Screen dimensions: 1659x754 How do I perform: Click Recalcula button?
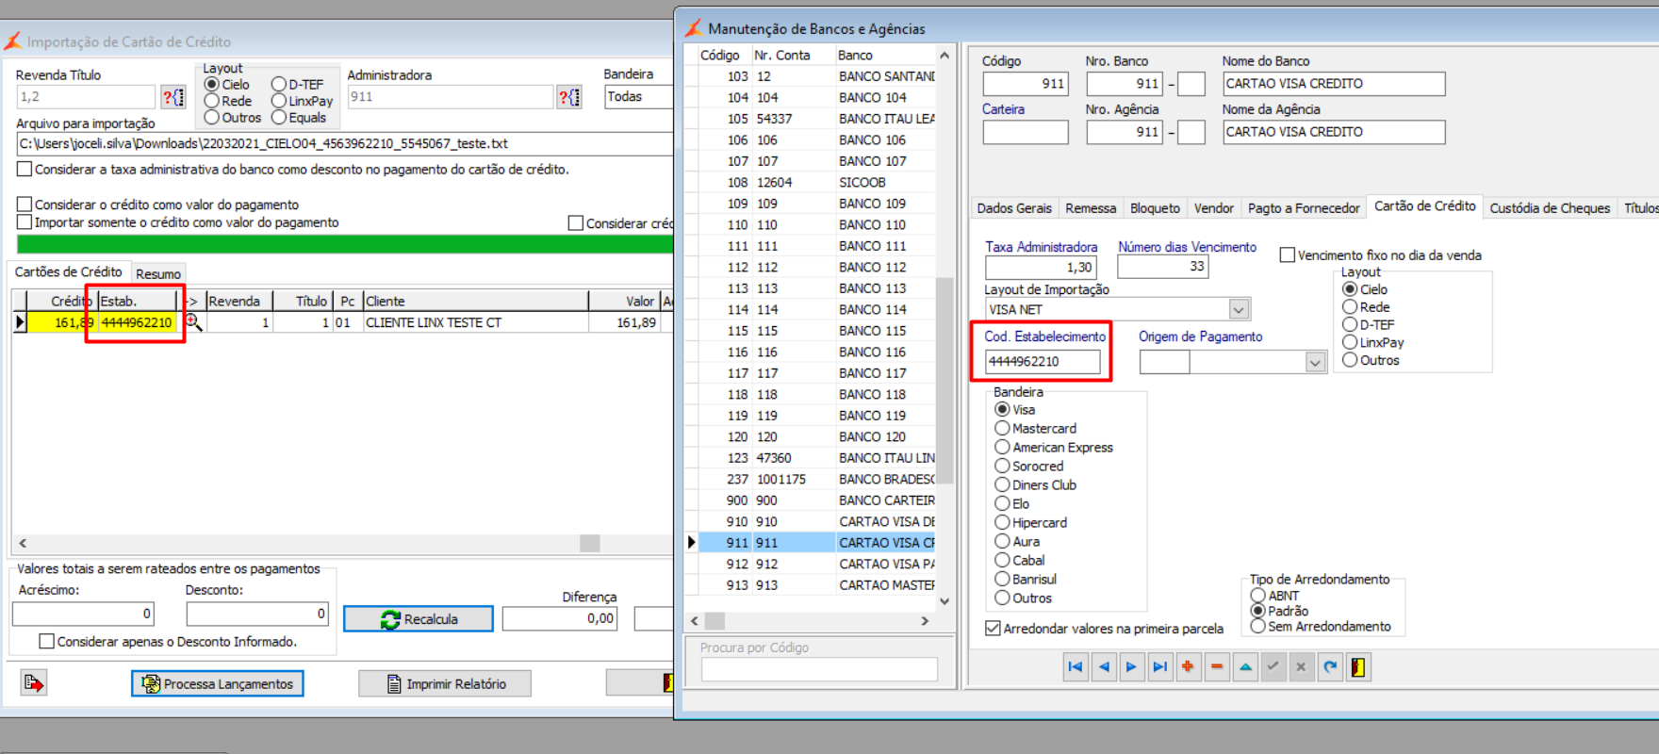pos(418,619)
